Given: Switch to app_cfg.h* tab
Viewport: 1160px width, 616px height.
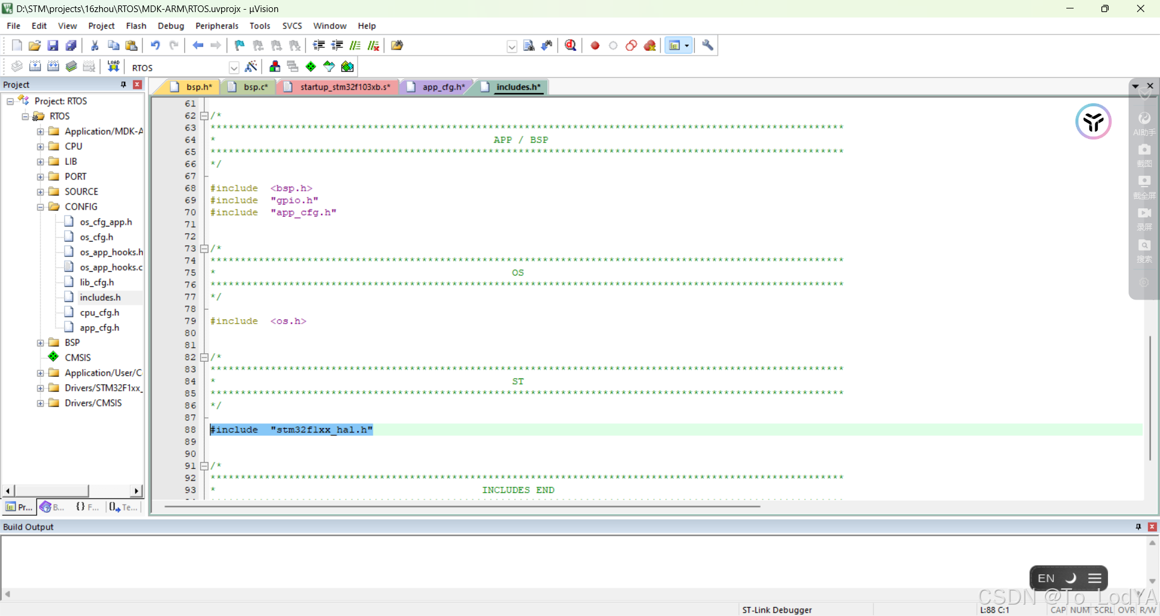Looking at the screenshot, I should [437, 87].
